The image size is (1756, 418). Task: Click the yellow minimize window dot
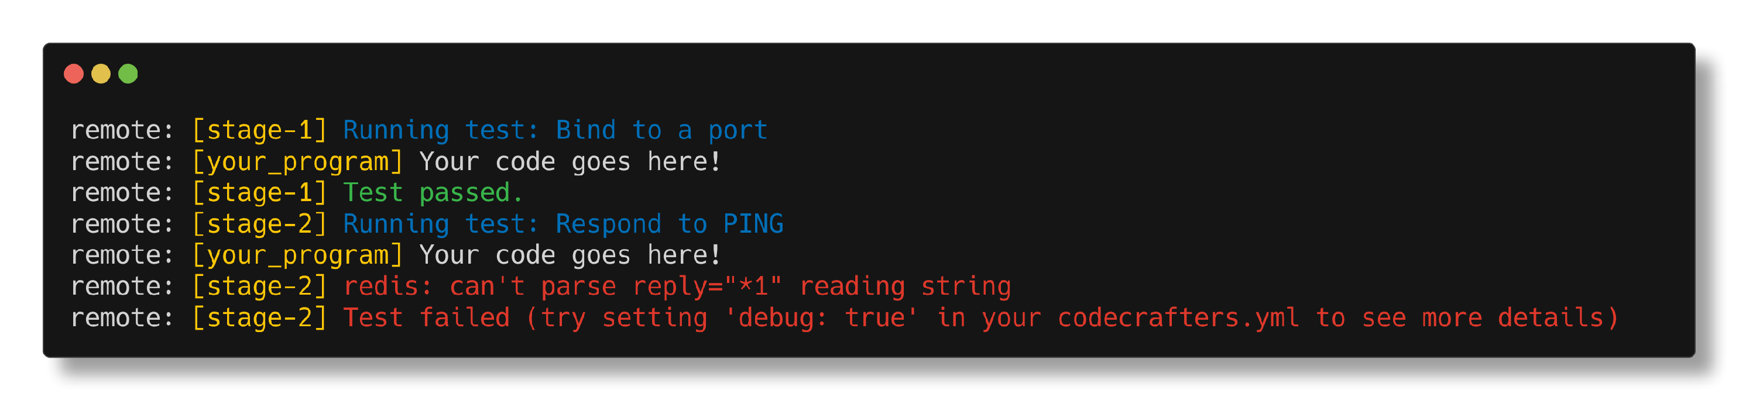click(101, 74)
